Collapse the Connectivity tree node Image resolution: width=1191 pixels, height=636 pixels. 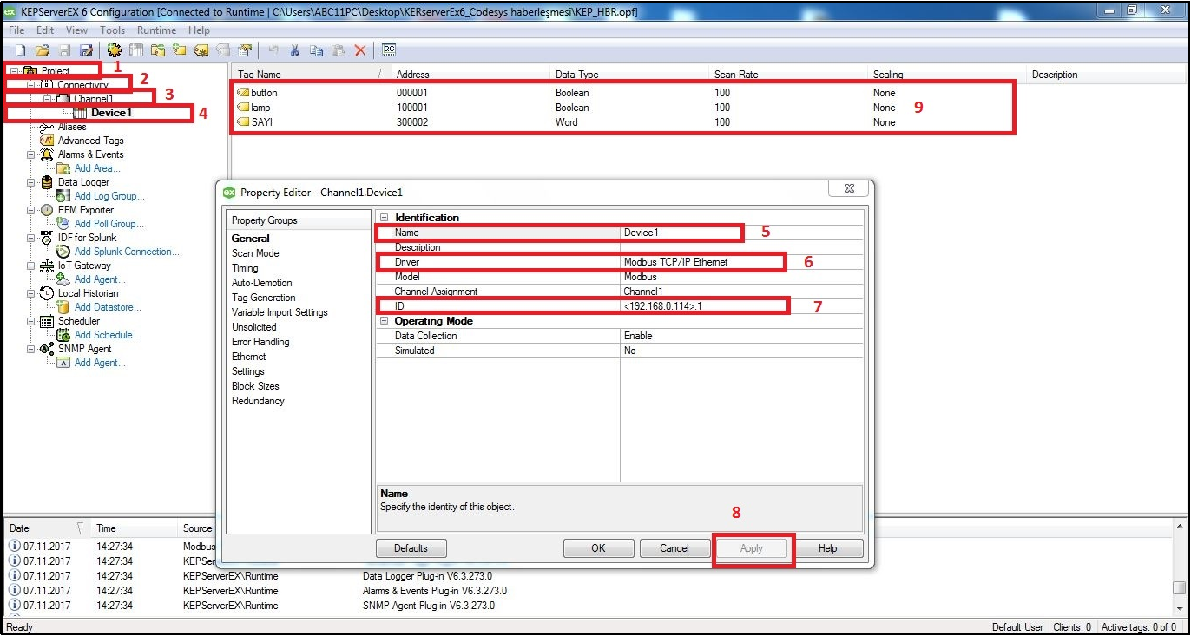pos(31,85)
